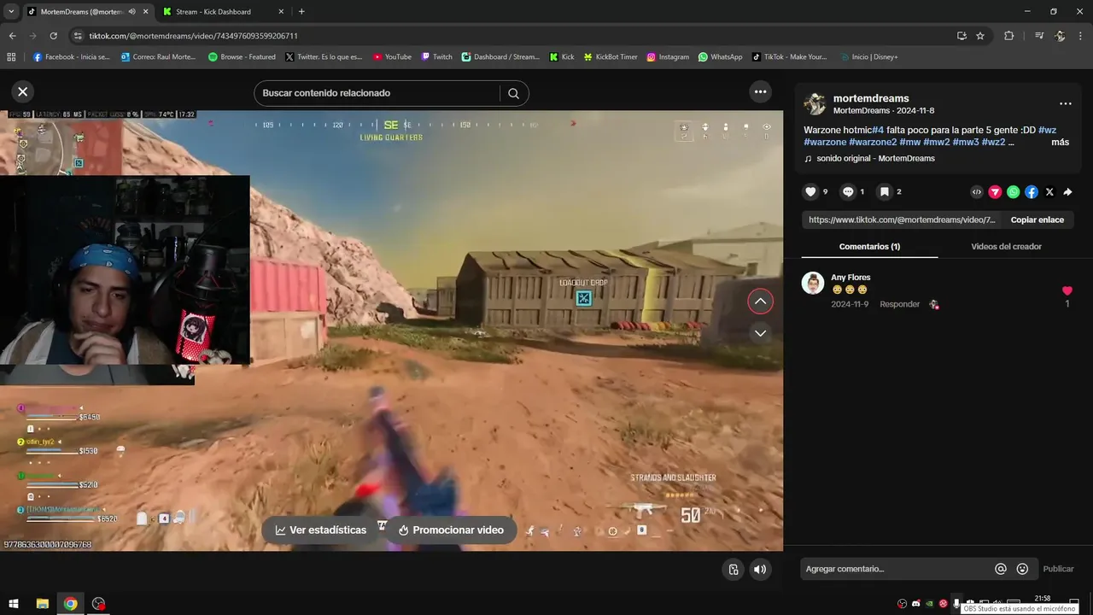Viewport: 1093px width, 615px height.
Task: Open the #wz hashtag
Action: click(x=1047, y=130)
